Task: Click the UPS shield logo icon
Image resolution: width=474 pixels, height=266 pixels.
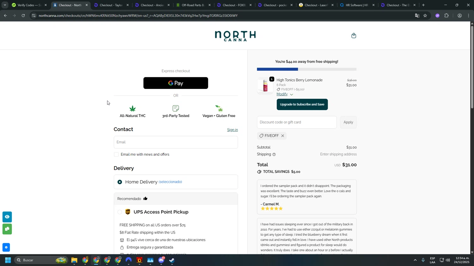Action: [x=128, y=212]
